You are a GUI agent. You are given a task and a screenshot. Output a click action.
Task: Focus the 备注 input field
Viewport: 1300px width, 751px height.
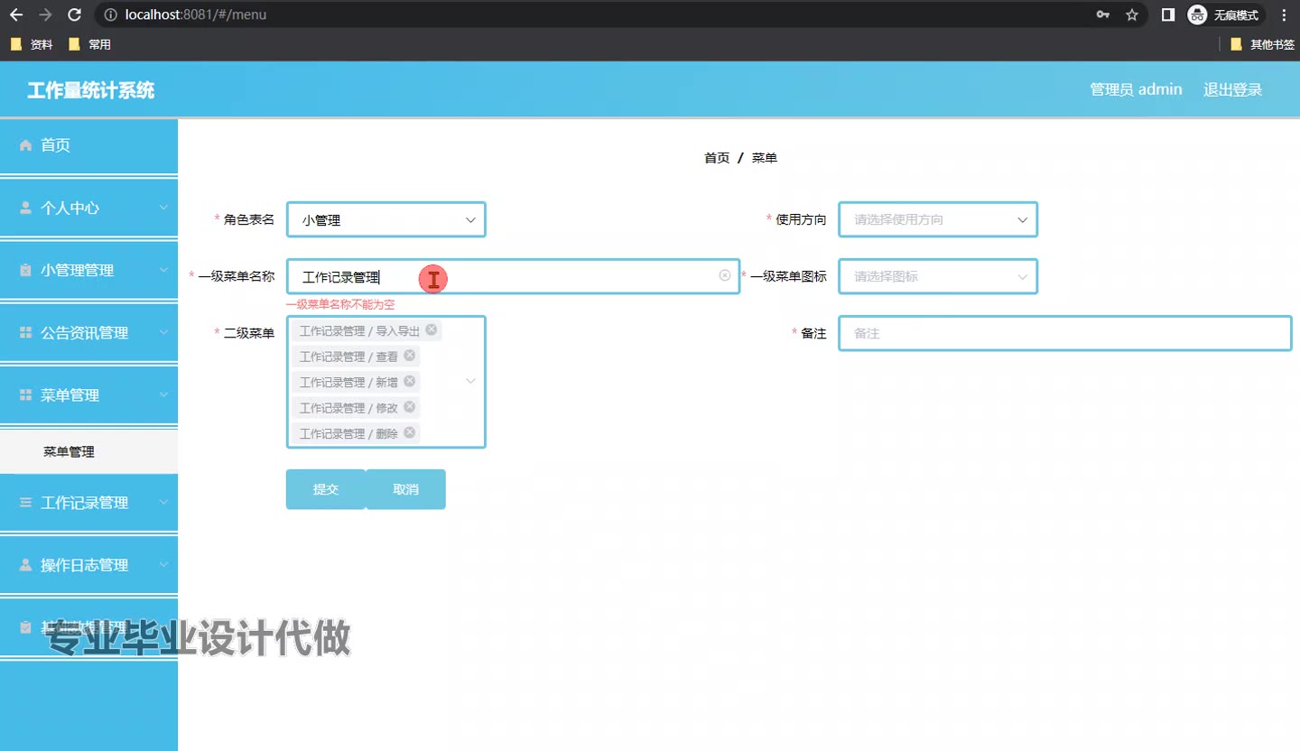pos(1065,333)
